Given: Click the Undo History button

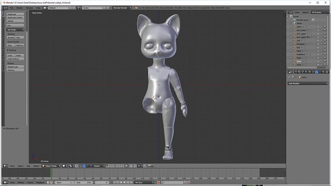Looking at the screenshot, I should [x=15, y=59].
